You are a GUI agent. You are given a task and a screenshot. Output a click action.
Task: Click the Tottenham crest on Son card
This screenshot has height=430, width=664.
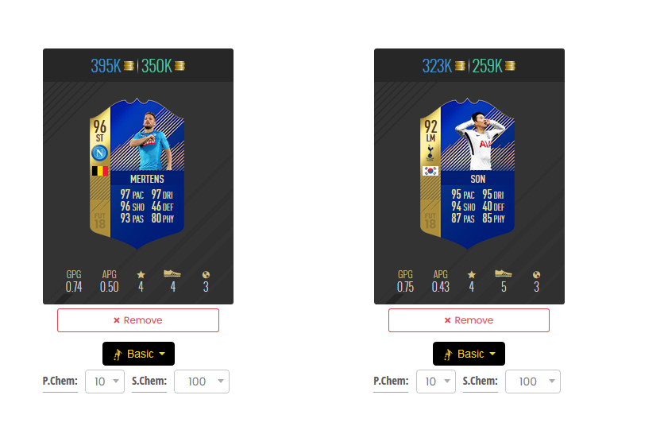(430, 153)
